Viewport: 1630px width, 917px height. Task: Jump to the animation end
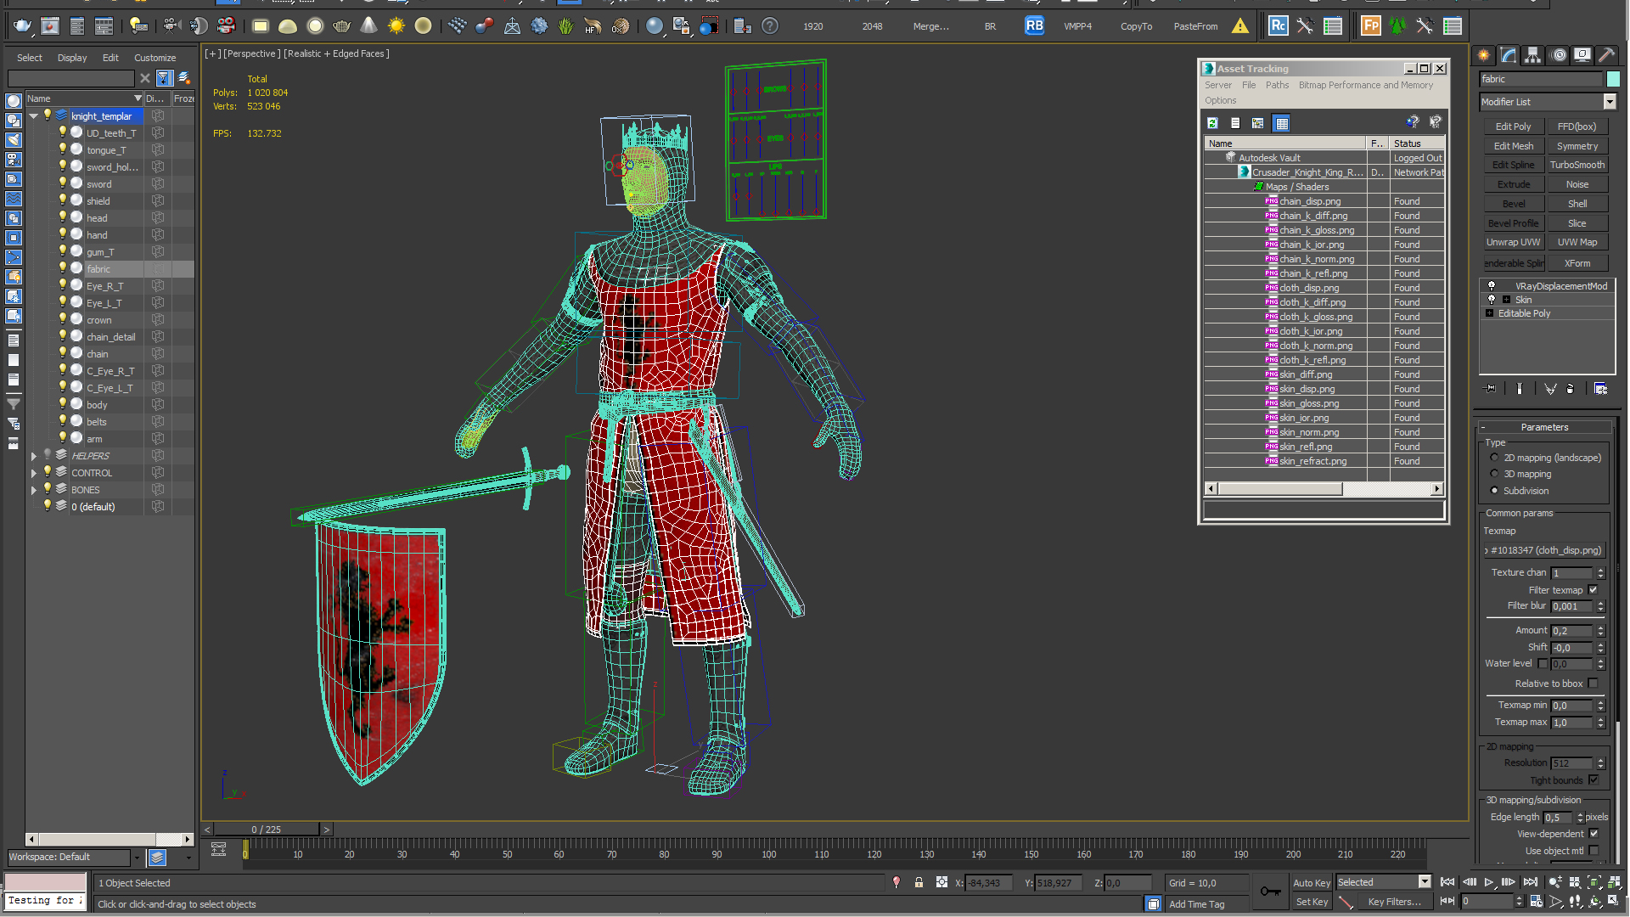1530,883
